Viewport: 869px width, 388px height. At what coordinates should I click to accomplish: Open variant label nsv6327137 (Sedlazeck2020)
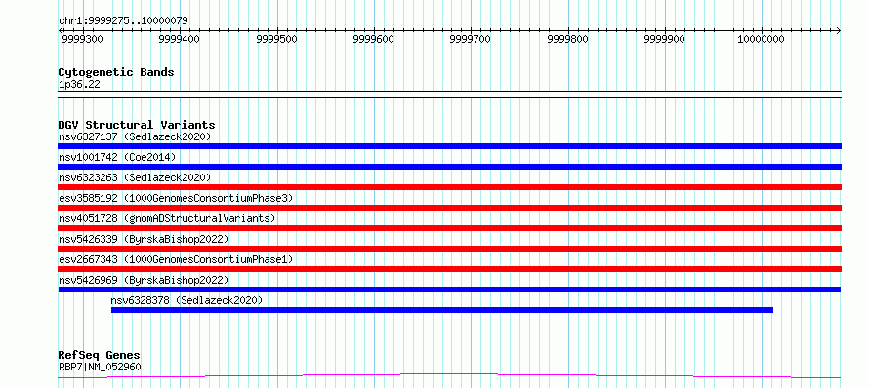click(x=135, y=136)
